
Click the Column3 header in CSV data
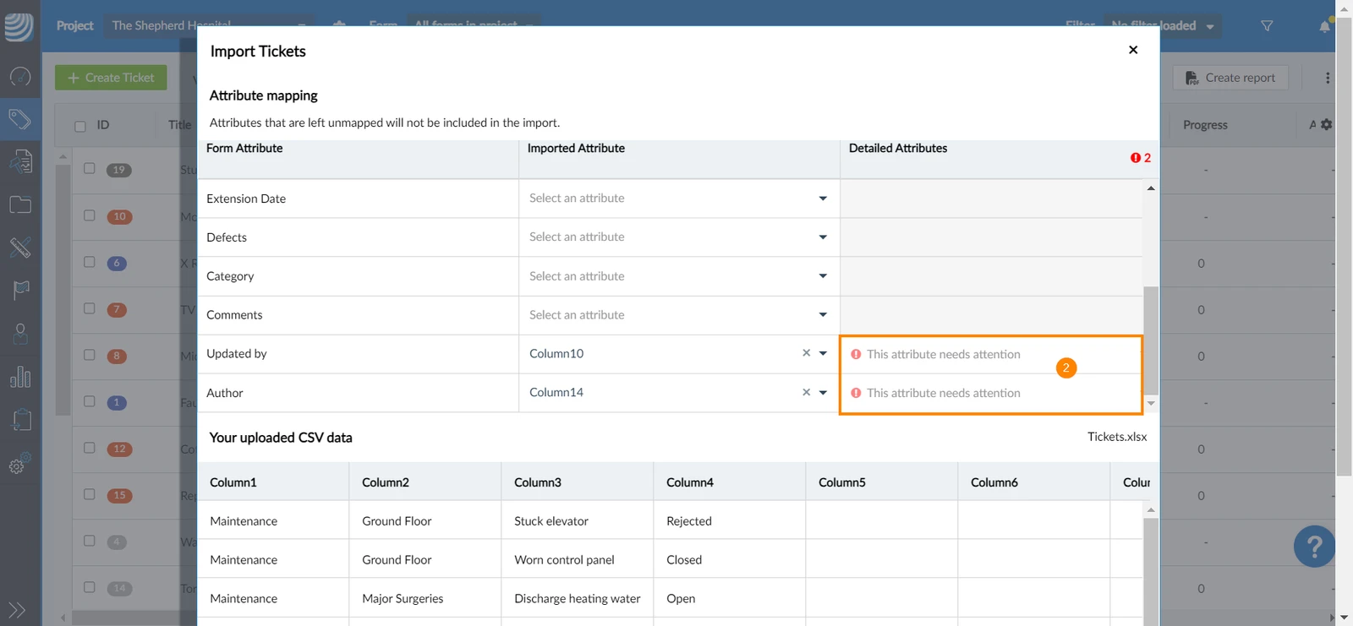pos(538,482)
